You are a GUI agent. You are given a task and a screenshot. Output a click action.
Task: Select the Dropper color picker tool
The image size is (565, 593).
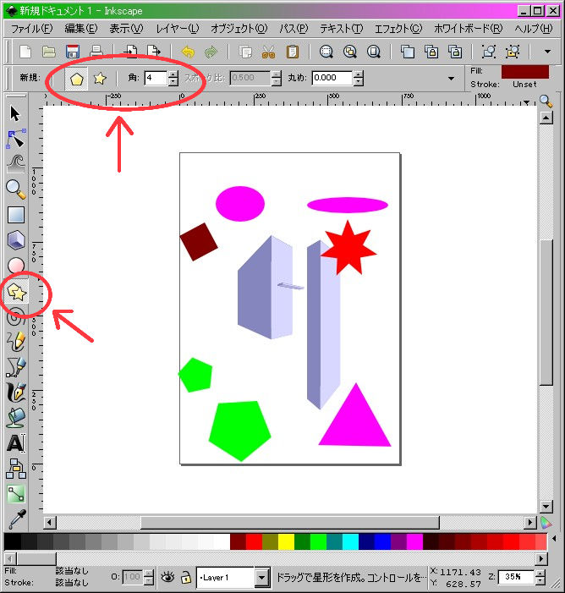point(17,519)
